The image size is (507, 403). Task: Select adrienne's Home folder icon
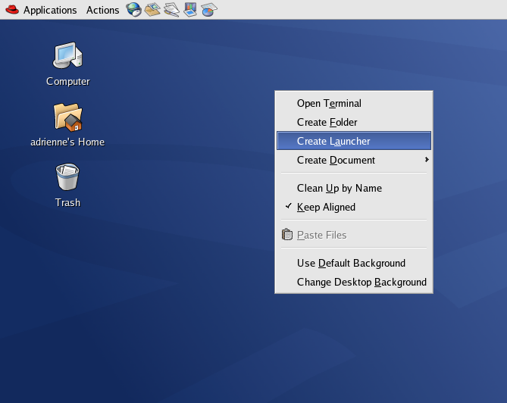pyautogui.click(x=67, y=117)
